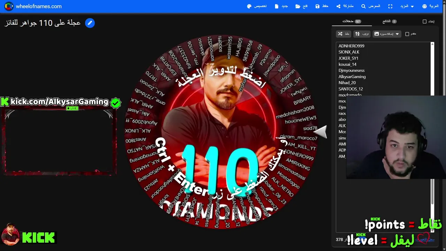
Task: Toggle the إخفاء hide checkbox
Action: (424, 22)
